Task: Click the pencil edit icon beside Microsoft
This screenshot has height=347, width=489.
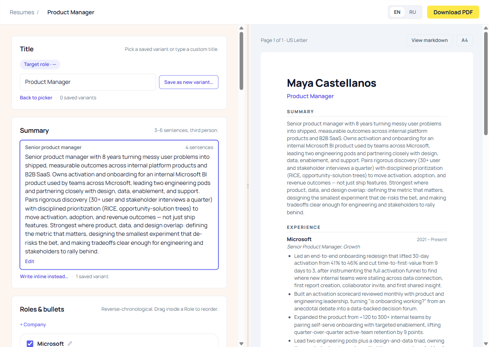Action: pyautogui.click(x=70, y=344)
